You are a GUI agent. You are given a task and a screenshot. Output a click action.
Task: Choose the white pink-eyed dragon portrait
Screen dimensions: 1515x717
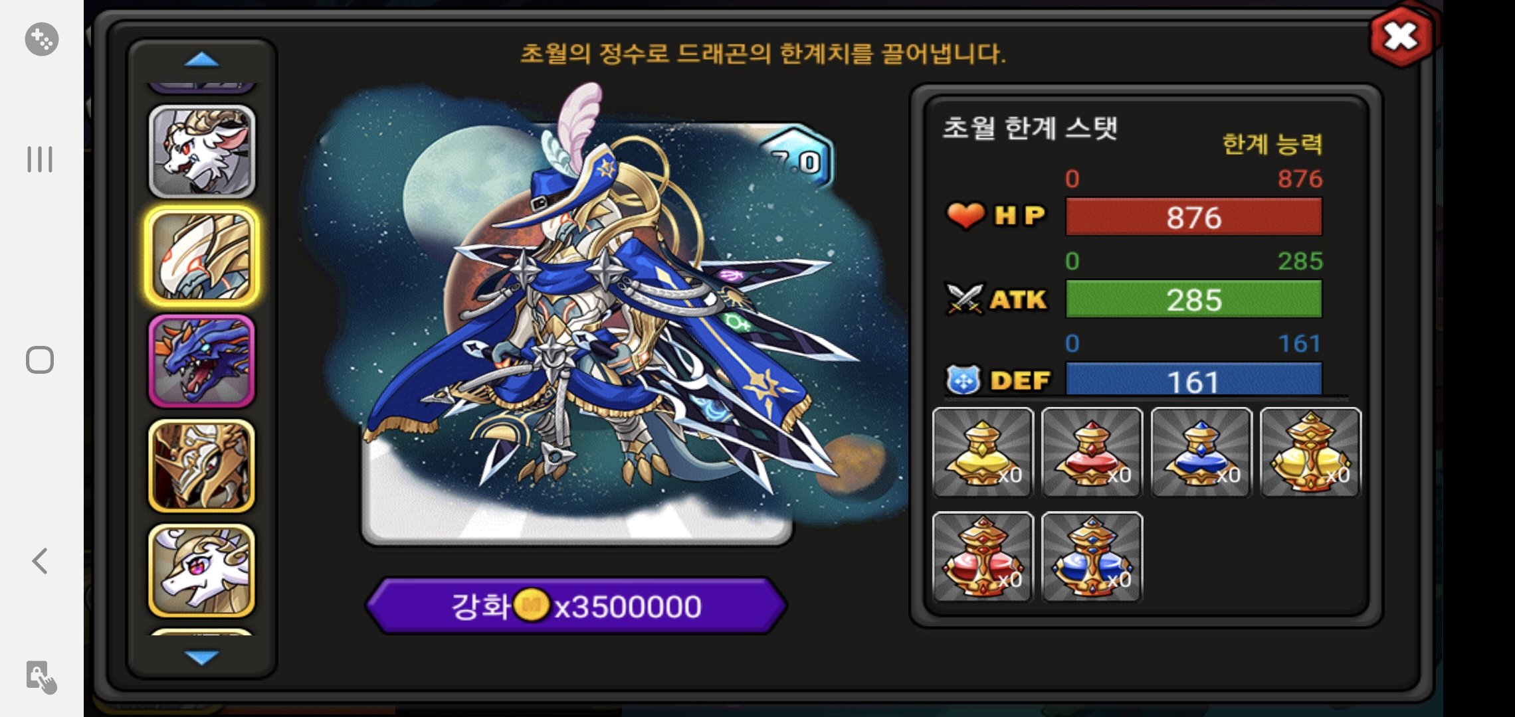click(x=202, y=570)
